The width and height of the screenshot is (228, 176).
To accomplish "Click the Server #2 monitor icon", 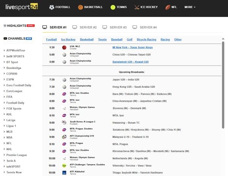I will coord(74,27).
